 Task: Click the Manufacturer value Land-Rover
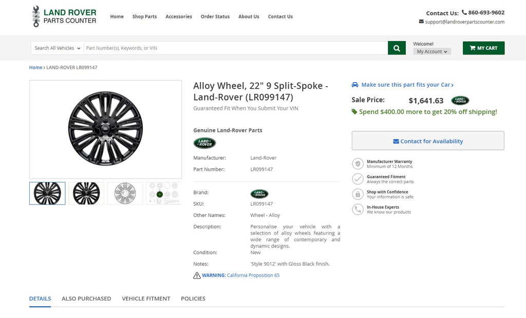264,158
